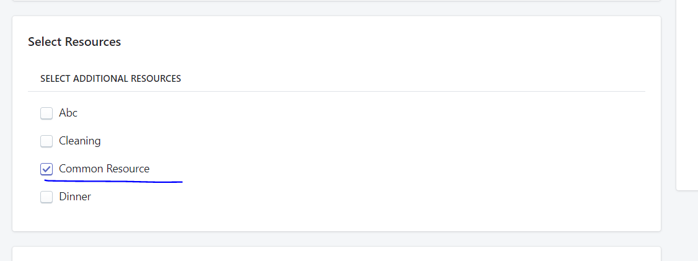The height and width of the screenshot is (261, 698).
Task: Select the Cleaning label text
Action: pos(80,141)
